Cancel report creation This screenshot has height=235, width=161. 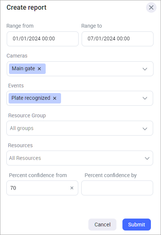pyautogui.click(x=103, y=225)
